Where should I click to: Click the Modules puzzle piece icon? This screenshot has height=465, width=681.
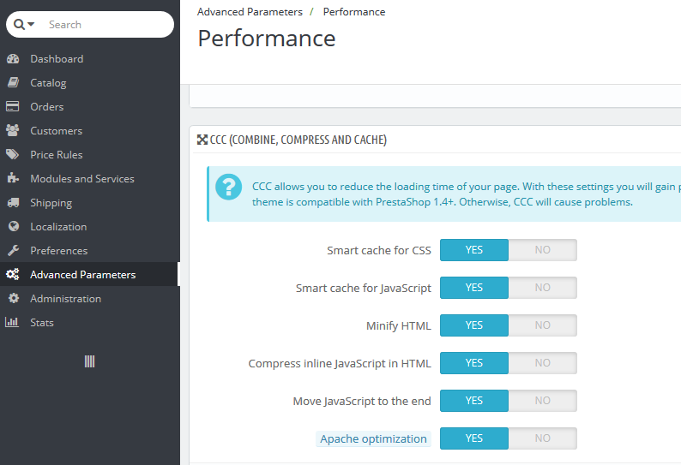click(x=13, y=179)
